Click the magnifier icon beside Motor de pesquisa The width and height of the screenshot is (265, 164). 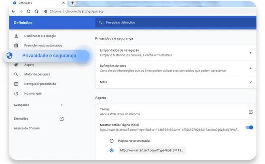(x=16, y=74)
